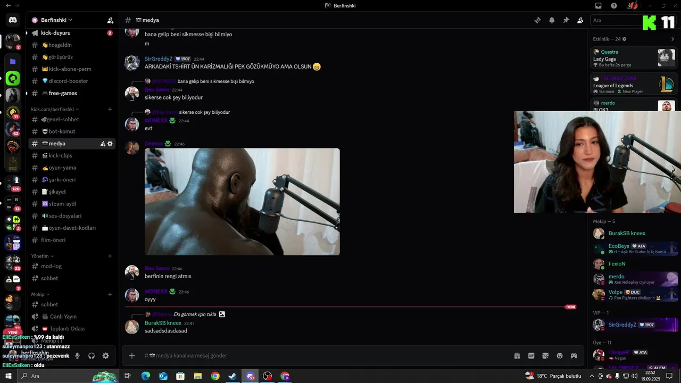The image size is (681, 383).
Task: Join the Toplantı Odası voice channel
Action: point(72,329)
